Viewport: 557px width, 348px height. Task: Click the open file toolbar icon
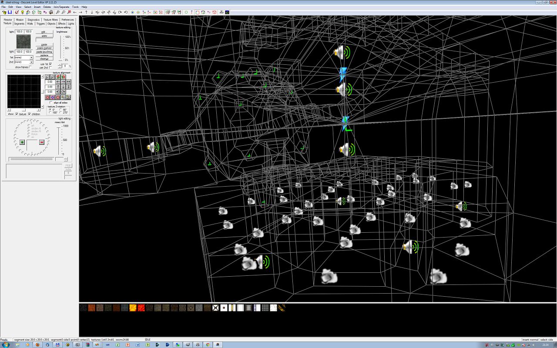pos(4,12)
